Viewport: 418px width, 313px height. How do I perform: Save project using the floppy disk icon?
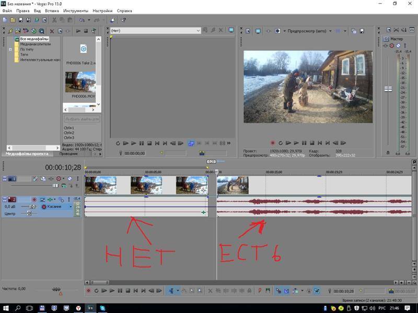[20, 20]
